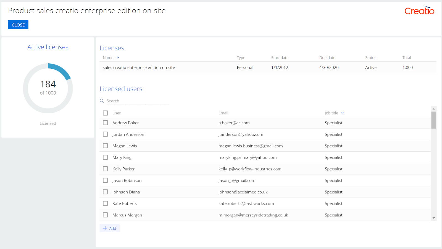442x249 pixels.
Task: Click the Due date value 4/30/2020
Action: click(329, 68)
